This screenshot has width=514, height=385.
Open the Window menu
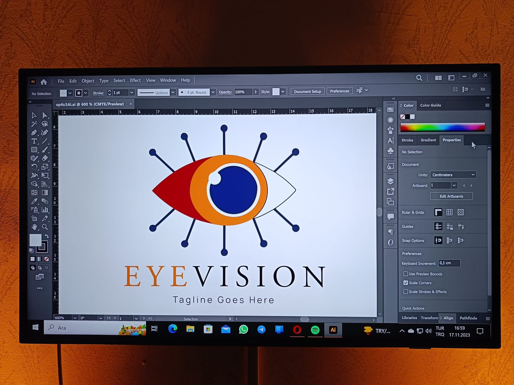tap(168, 80)
